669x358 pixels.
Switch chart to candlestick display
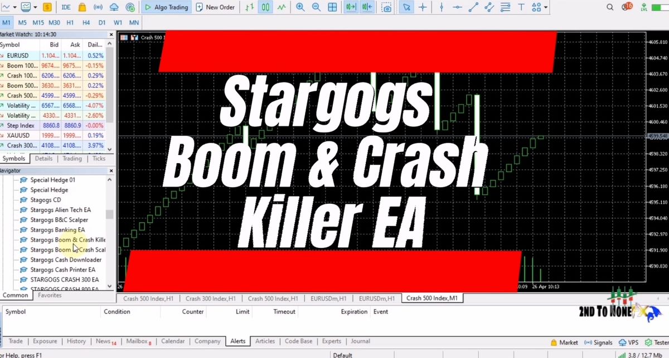(265, 7)
